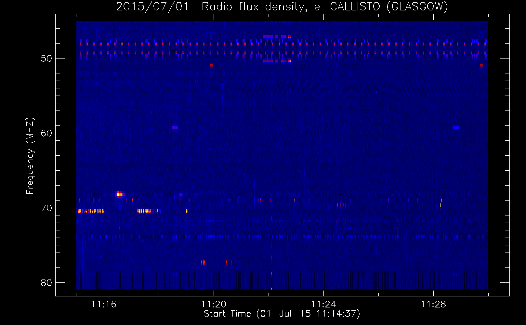526x325 pixels.
Task: Click the bright burst near 68 MHz after 11:16
Action: point(119,194)
